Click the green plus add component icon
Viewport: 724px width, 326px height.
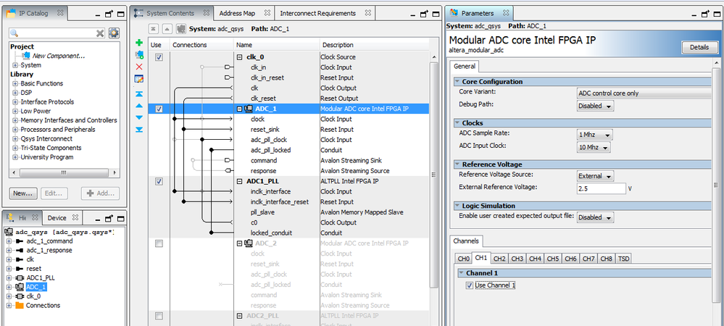139,43
